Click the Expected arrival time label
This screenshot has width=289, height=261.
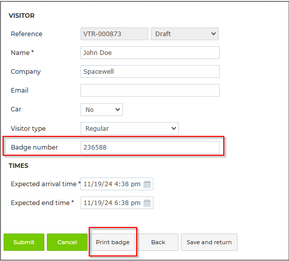click(46, 184)
